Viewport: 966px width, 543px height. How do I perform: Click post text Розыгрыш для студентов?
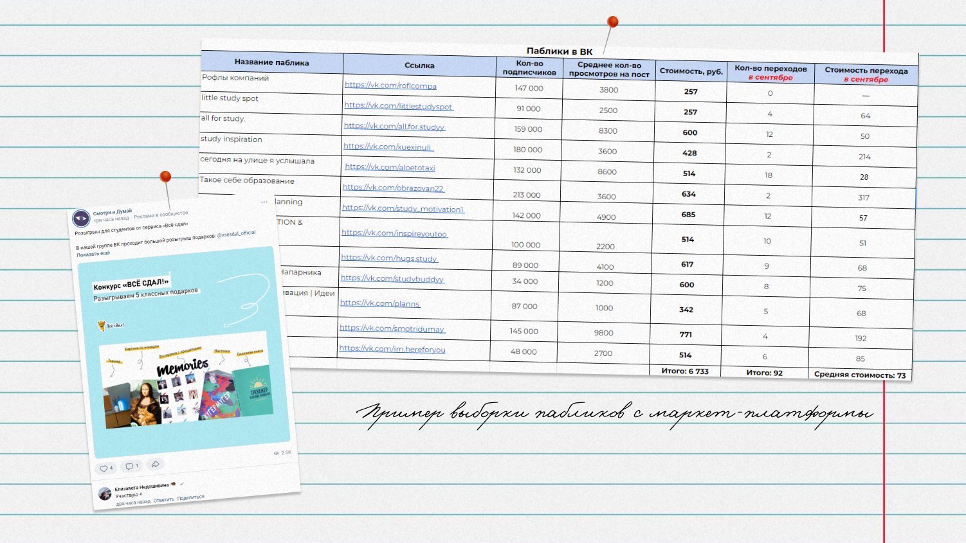coord(131,228)
